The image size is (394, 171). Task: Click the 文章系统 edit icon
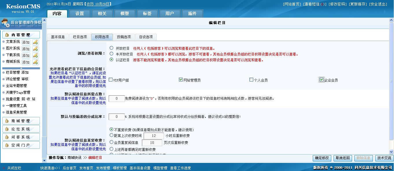point(36,42)
